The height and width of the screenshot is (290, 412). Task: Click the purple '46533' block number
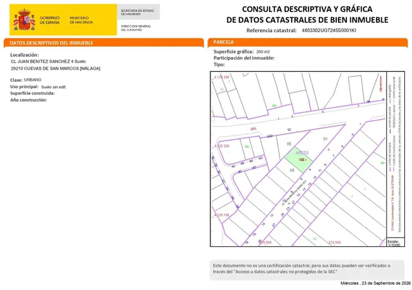(x=302, y=153)
